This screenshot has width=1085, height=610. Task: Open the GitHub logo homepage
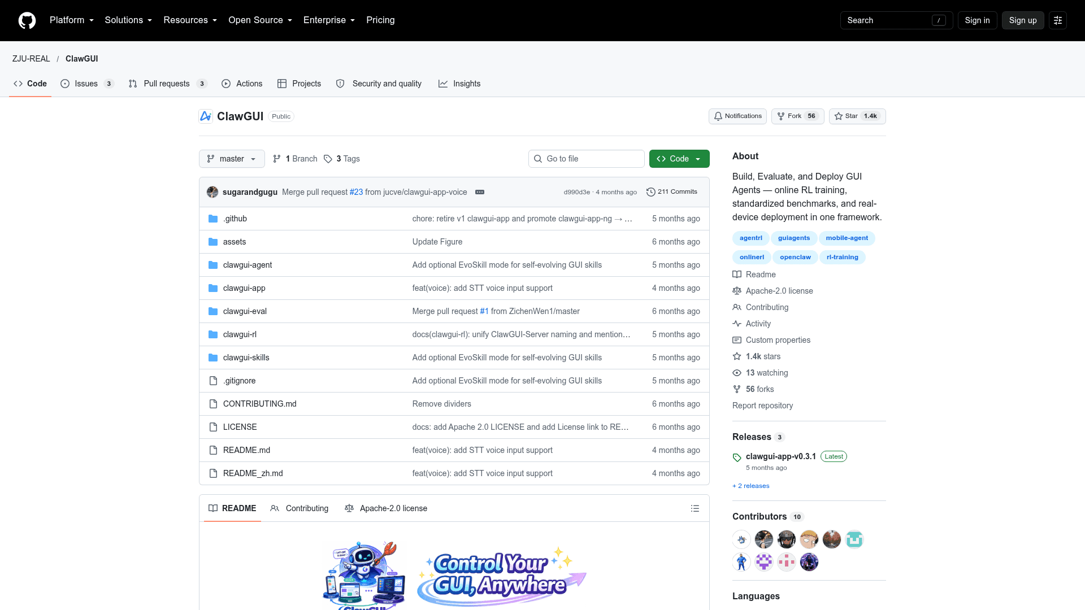(x=27, y=20)
